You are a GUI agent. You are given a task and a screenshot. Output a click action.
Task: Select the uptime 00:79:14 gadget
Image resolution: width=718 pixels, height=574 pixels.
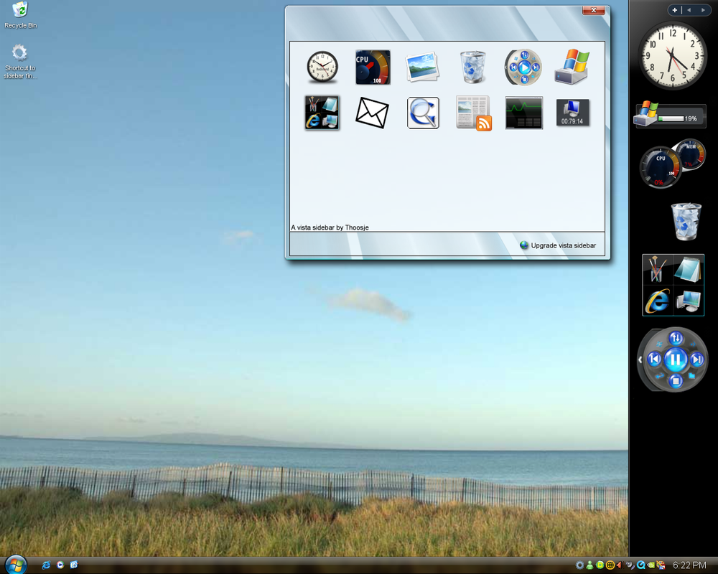pos(572,113)
